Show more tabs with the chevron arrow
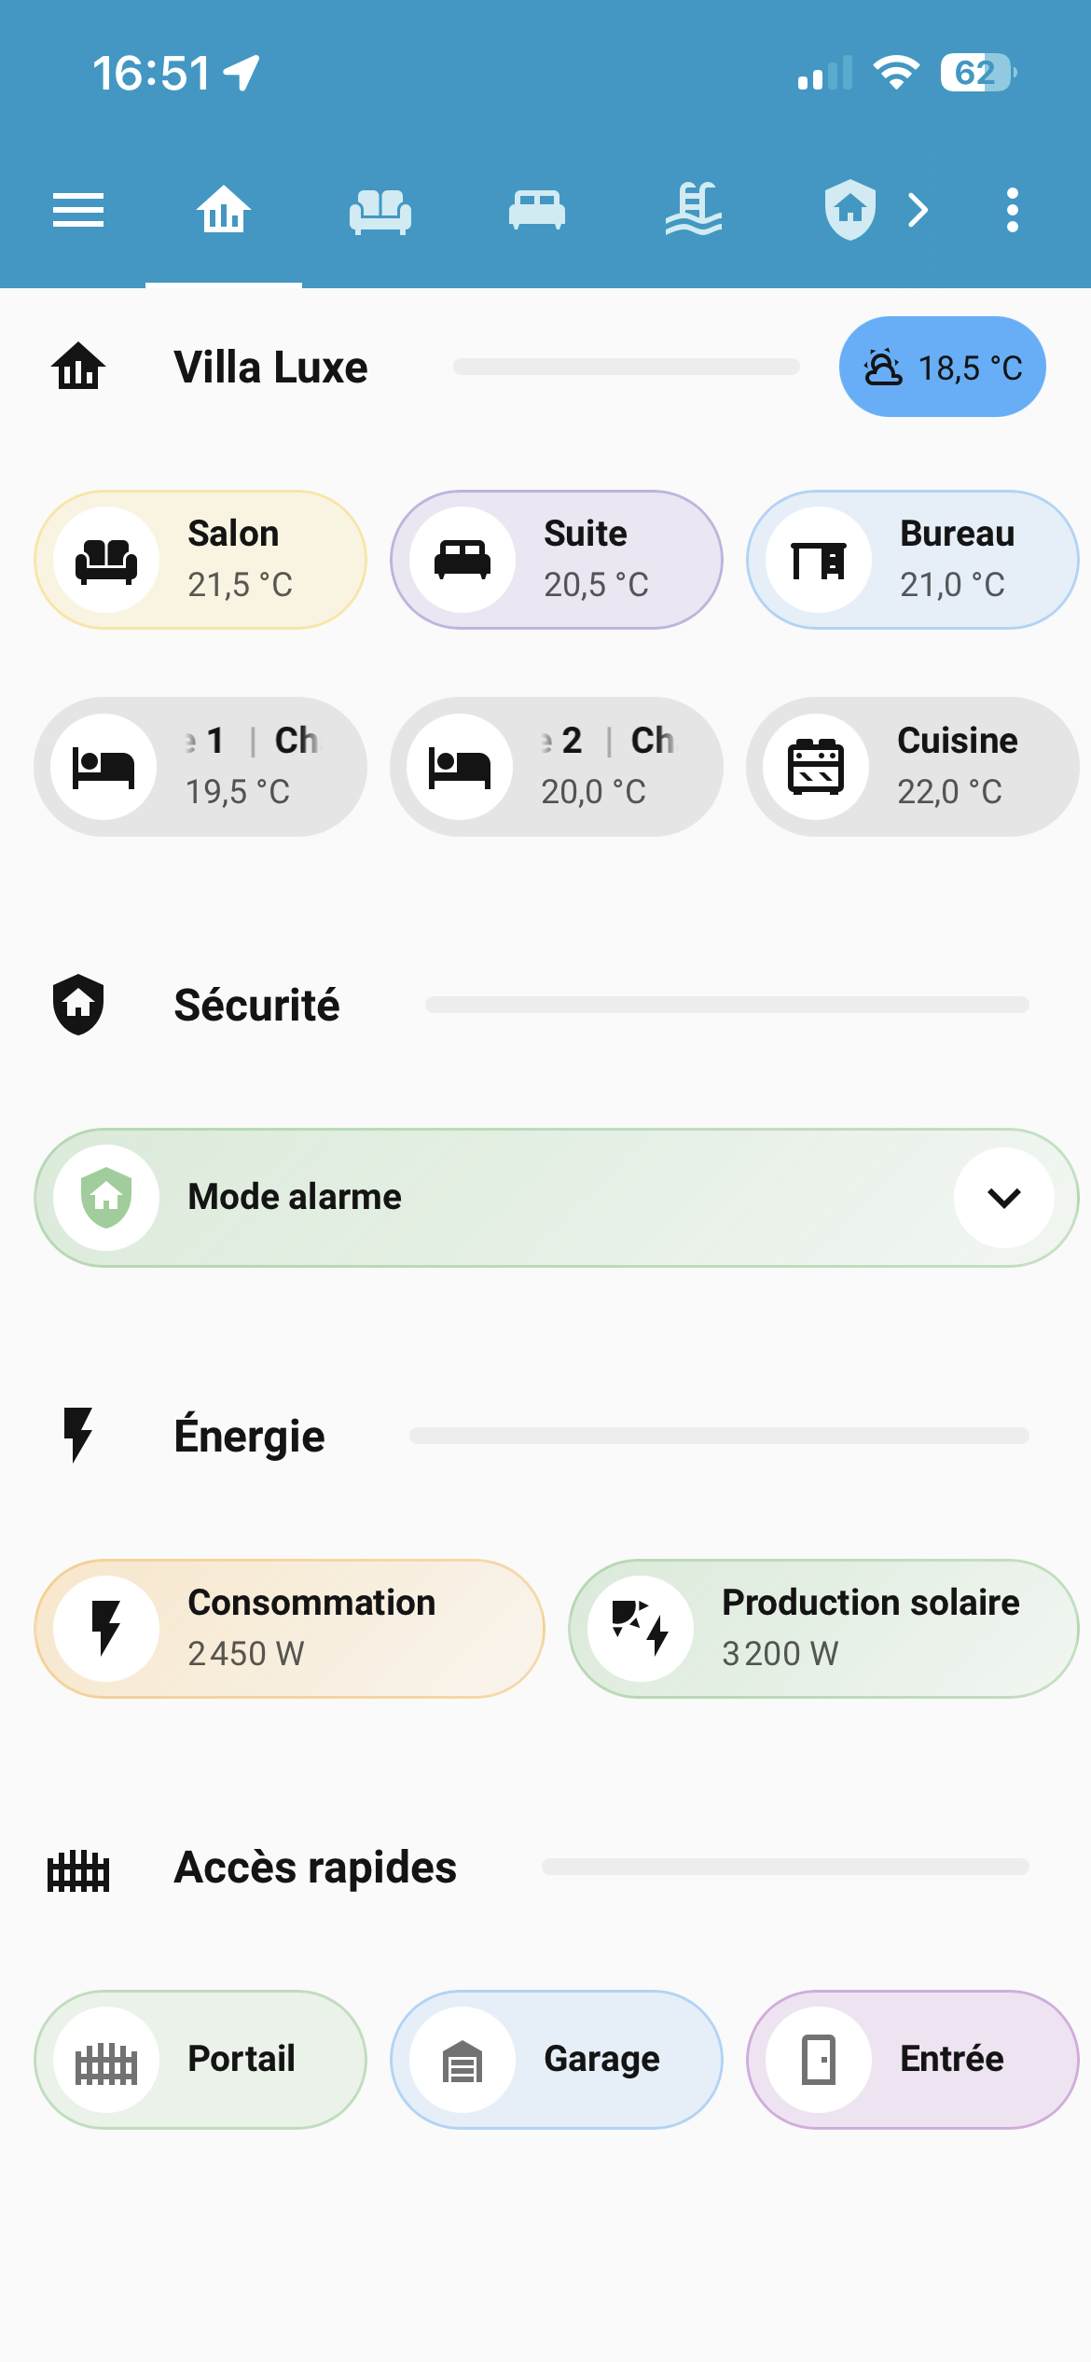The height and width of the screenshot is (2362, 1091). pos(918,210)
